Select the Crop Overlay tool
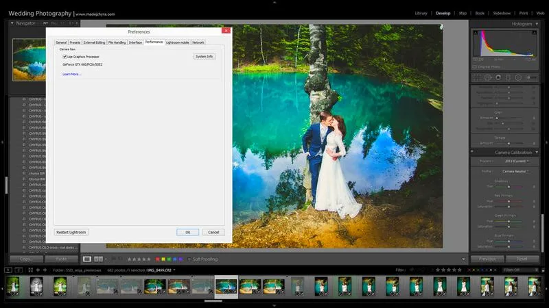The image size is (549, 308). coord(476,77)
